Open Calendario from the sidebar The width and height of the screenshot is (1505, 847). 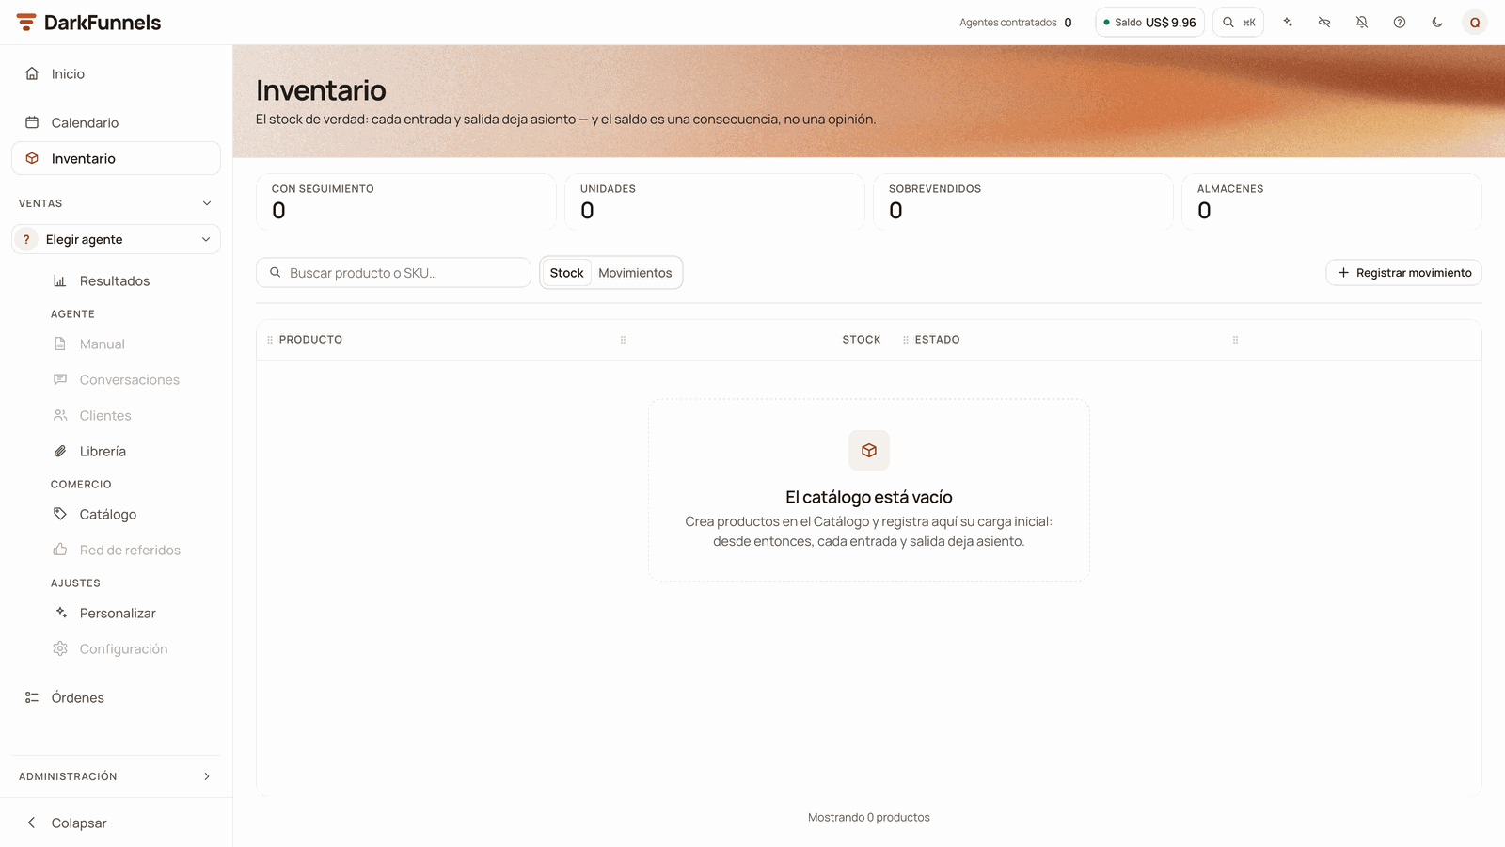point(116,122)
